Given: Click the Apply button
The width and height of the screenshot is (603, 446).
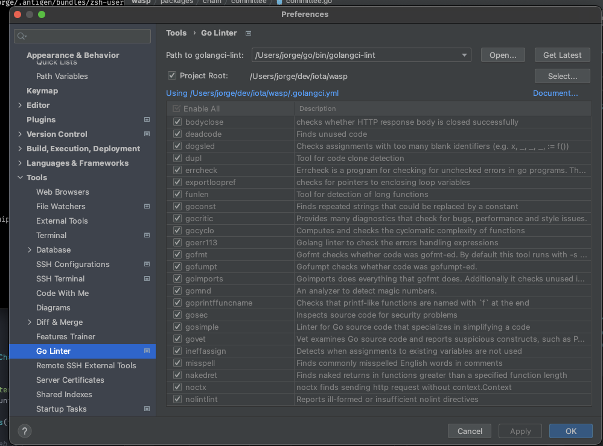Looking at the screenshot, I should (x=520, y=431).
